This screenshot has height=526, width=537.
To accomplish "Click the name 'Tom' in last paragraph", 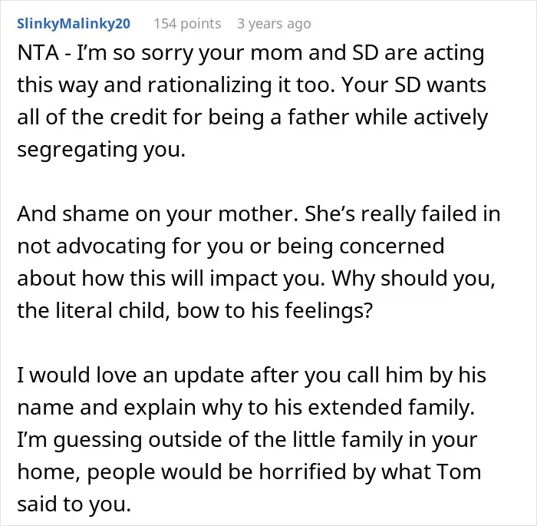I will [x=458, y=471].
